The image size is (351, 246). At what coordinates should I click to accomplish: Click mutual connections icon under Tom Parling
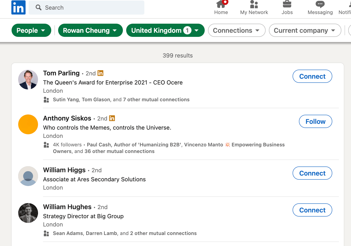[46, 100]
